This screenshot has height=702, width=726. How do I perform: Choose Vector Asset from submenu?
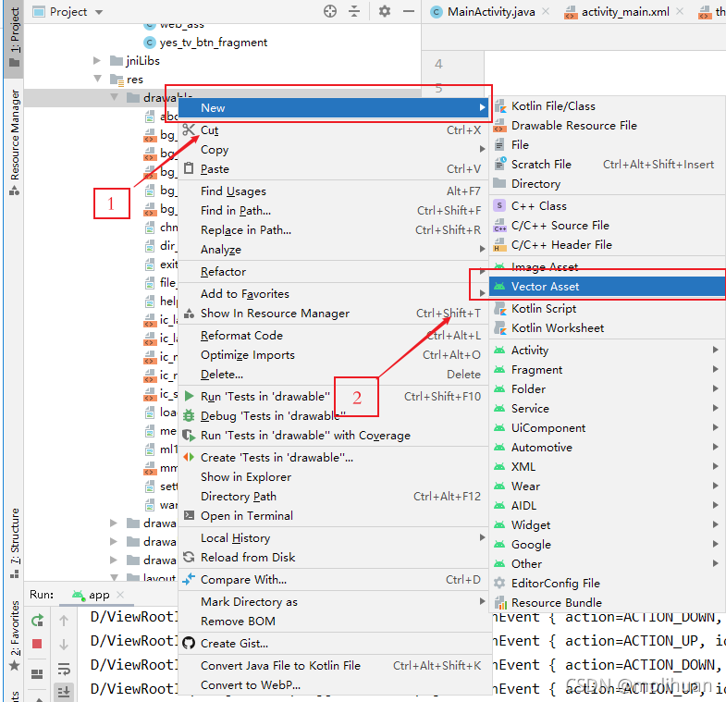[x=607, y=286]
